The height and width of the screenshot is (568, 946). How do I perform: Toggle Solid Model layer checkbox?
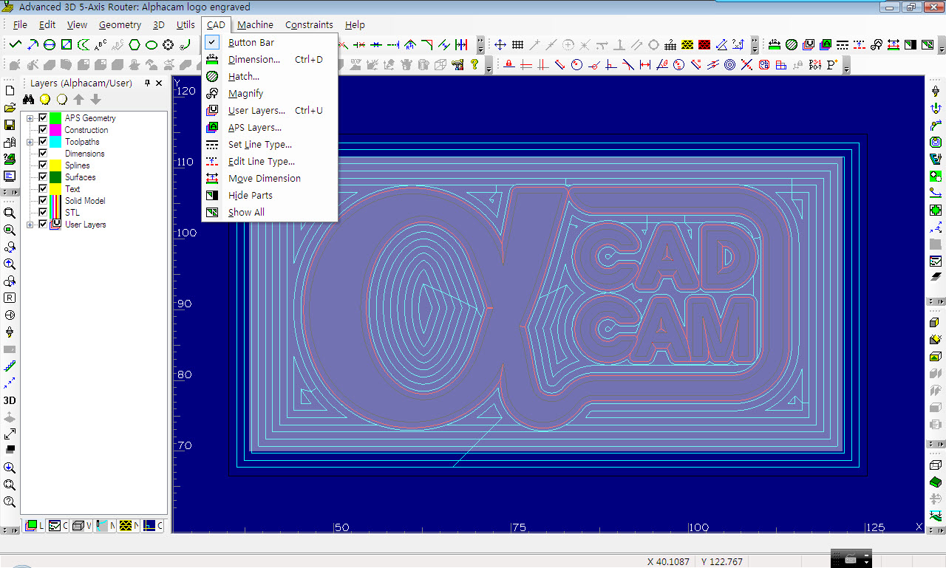(x=43, y=201)
